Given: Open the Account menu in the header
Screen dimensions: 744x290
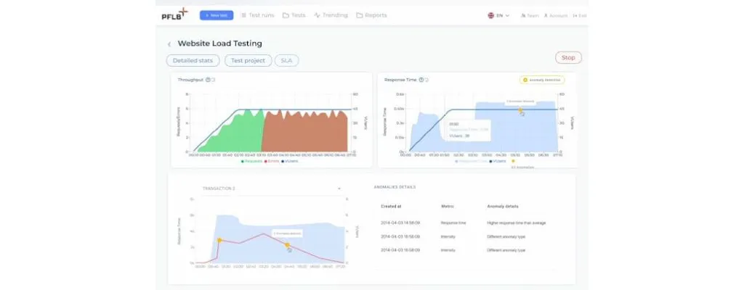Looking at the screenshot, I should click(556, 15).
